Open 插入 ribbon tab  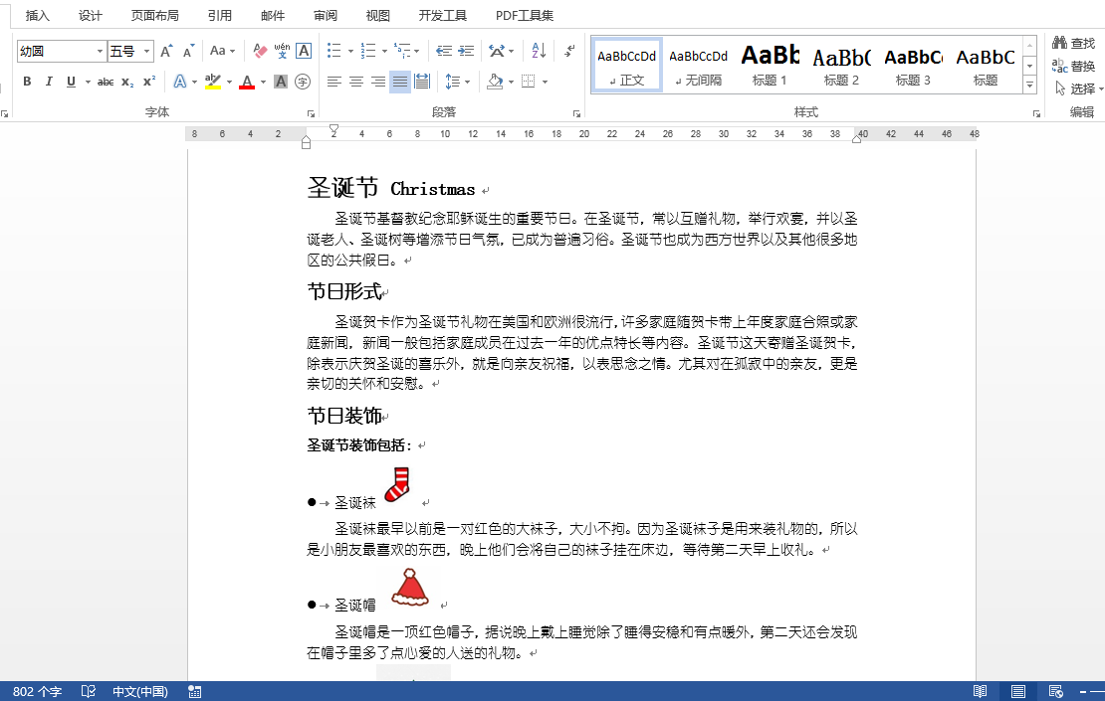(38, 16)
